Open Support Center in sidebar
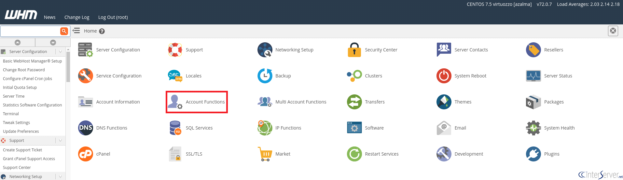The width and height of the screenshot is (623, 180). click(x=17, y=167)
